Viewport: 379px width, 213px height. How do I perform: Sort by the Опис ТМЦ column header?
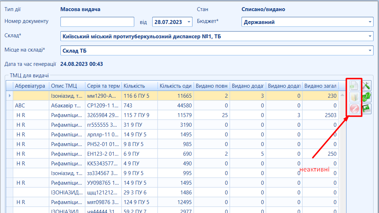pos(67,86)
